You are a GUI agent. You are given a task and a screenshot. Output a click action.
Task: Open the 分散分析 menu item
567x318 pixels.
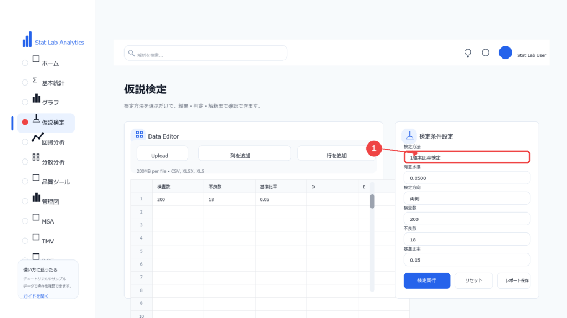(53, 162)
